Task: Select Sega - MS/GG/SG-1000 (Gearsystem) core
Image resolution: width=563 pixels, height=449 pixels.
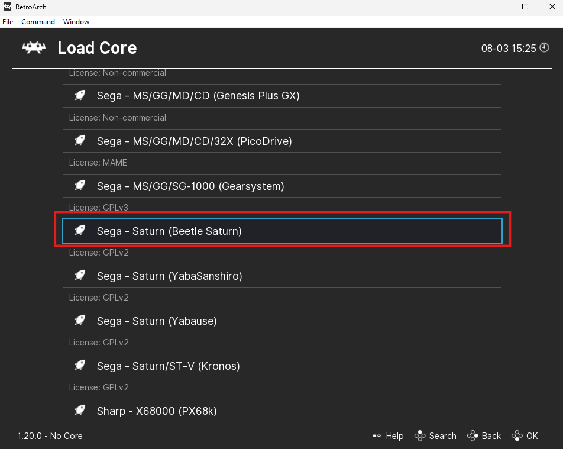Action: [x=282, y=186]
